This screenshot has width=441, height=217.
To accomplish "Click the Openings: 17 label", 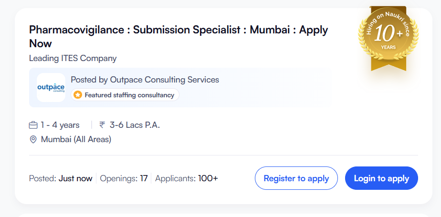I will 124,178.
